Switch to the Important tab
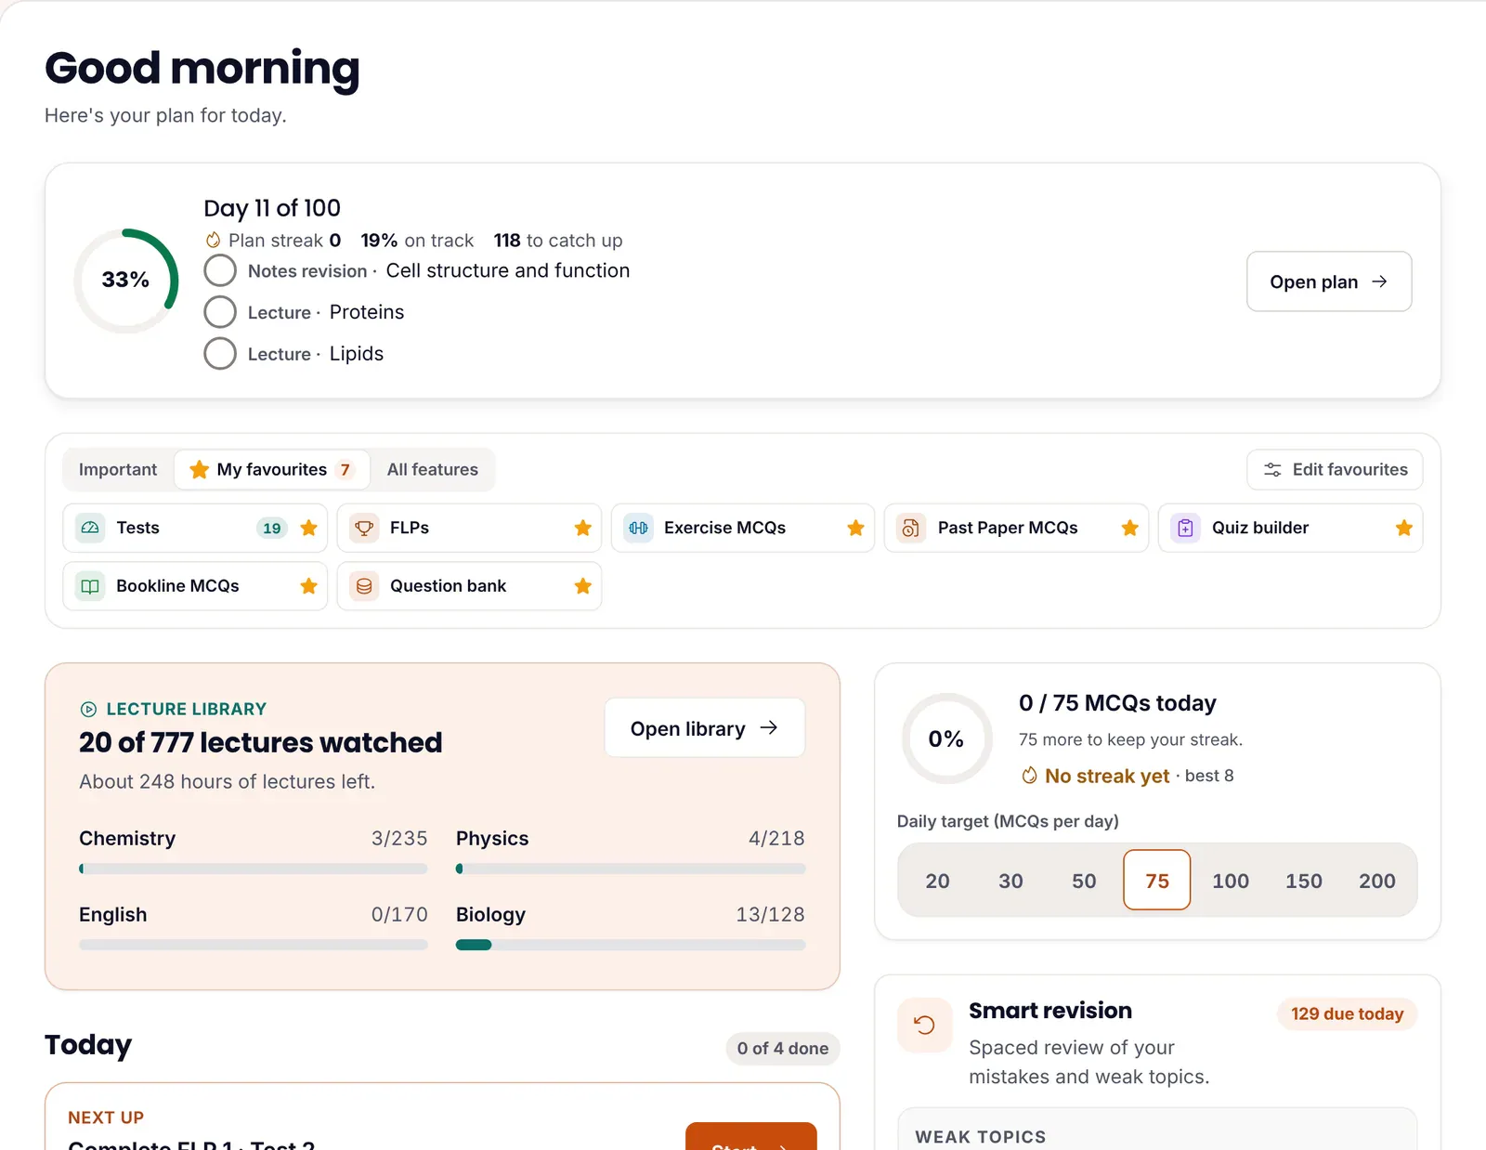 (118, 470)
